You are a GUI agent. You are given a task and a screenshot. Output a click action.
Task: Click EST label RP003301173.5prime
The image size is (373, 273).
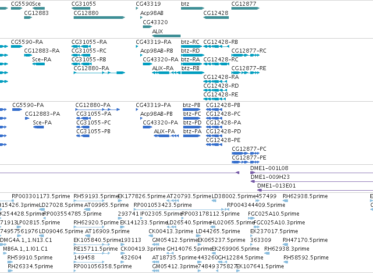pyautogui.click(x=41, y=196)
